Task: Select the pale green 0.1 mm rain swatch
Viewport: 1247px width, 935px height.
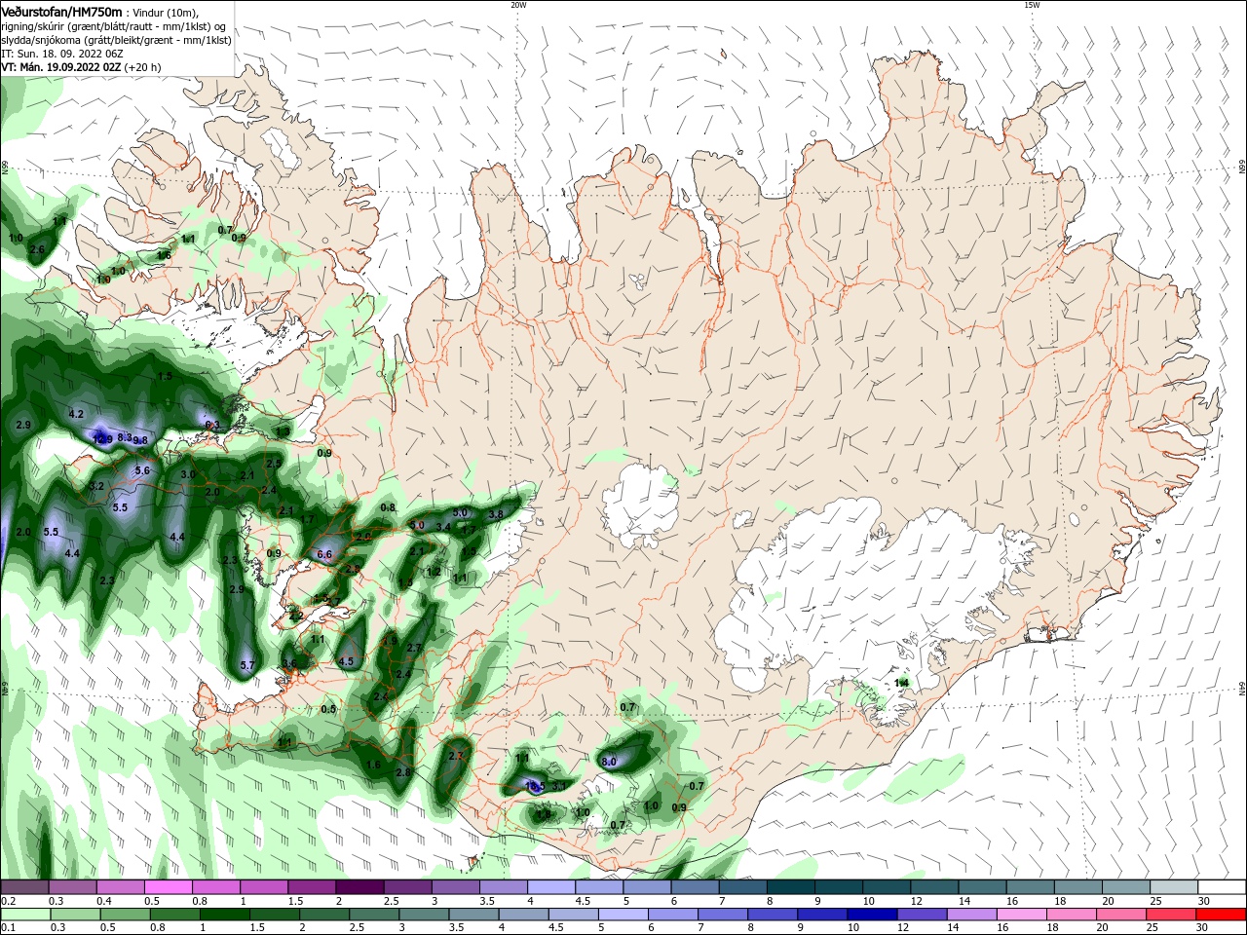Action: tap(25, 915)
